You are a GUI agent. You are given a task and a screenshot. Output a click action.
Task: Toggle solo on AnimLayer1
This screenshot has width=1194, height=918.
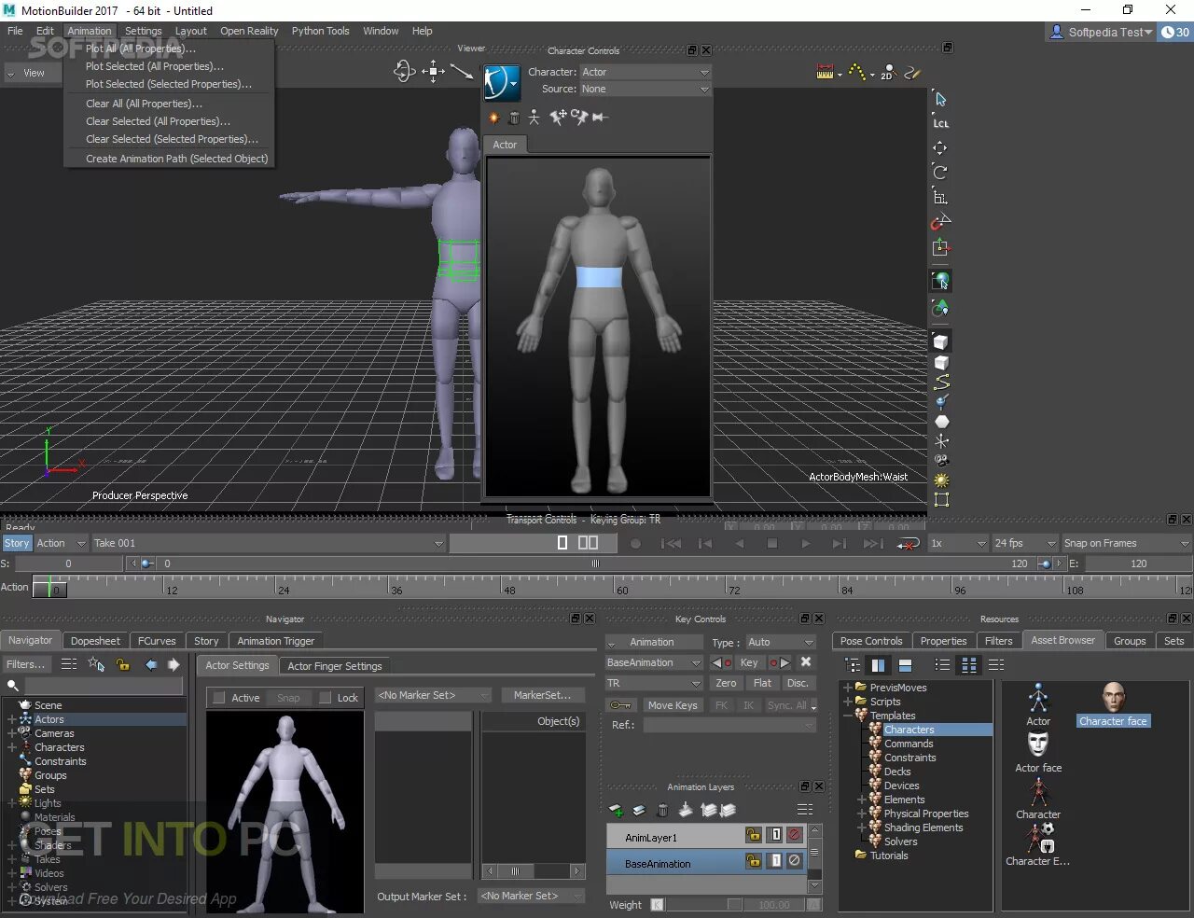775,835
